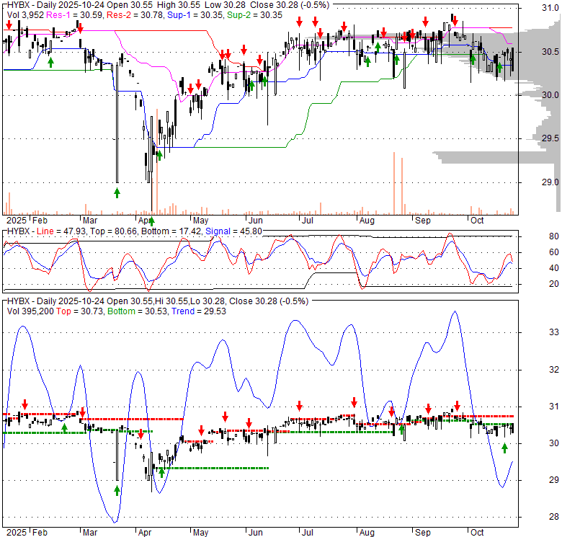The image size is (562, 537).
Task: Click the 31.0 price label on top chart axis
Action: coord(530,8)
